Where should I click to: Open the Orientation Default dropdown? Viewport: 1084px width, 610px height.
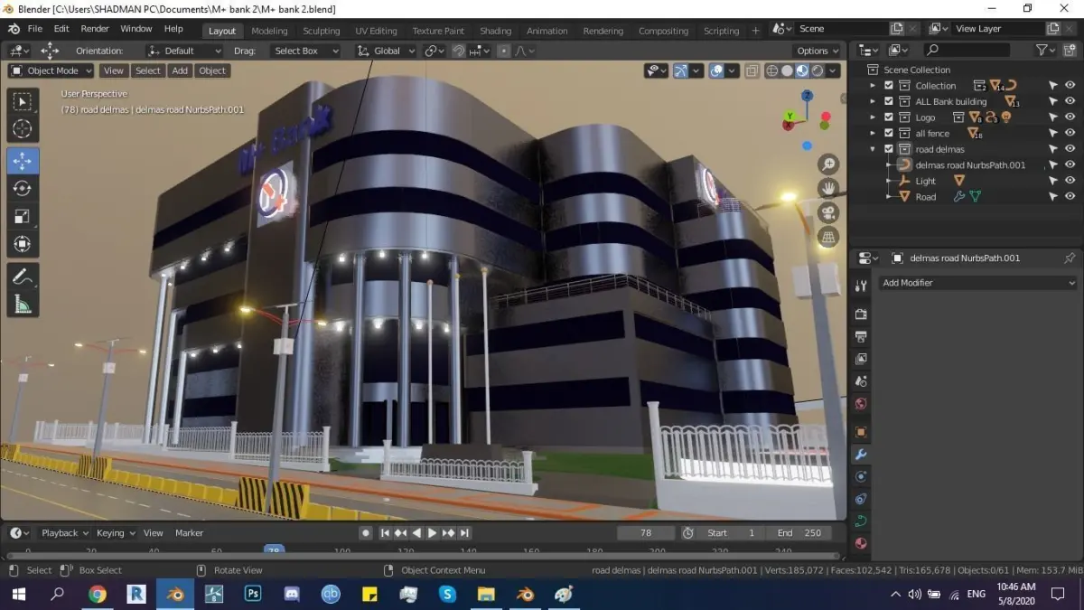pos(184,51)
